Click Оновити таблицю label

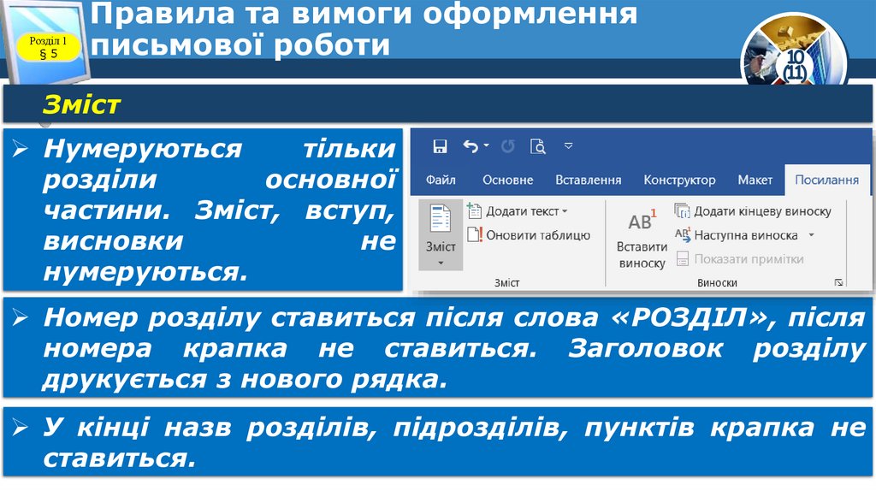[x=538, y=235]
